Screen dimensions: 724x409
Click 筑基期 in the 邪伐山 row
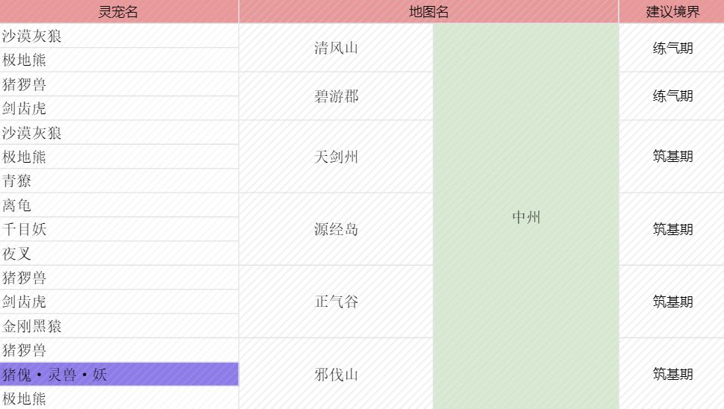tap(672, 375)
